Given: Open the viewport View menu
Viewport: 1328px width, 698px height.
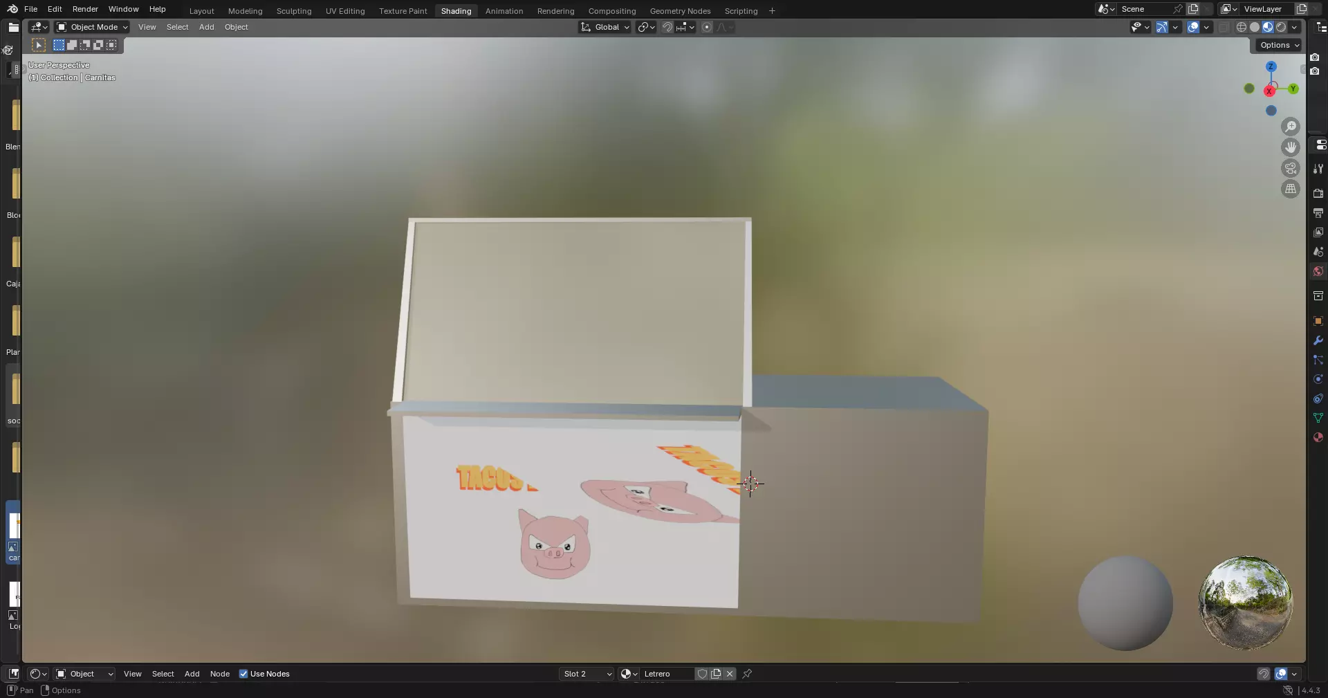Looking at the screenshot, I should point(147,27).
